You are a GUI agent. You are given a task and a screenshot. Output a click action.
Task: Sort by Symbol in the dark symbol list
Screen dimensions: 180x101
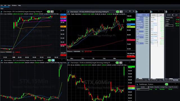169,15
